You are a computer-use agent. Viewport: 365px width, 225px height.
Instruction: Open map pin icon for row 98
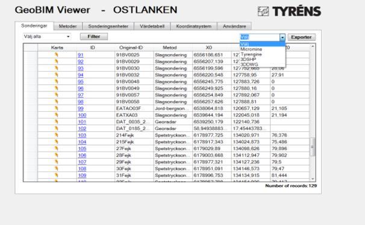point(57,102)
